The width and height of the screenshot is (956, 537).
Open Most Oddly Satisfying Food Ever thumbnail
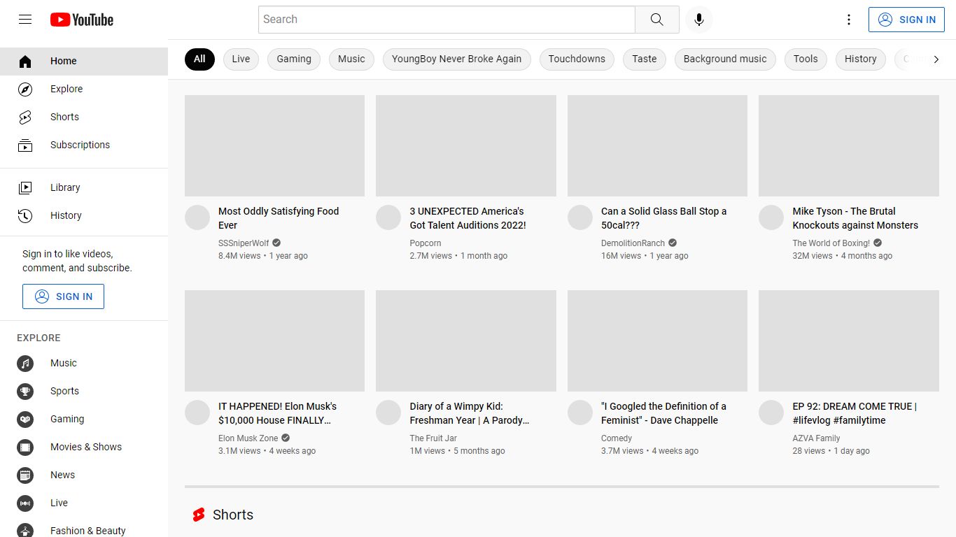click(x=274, y=145)
